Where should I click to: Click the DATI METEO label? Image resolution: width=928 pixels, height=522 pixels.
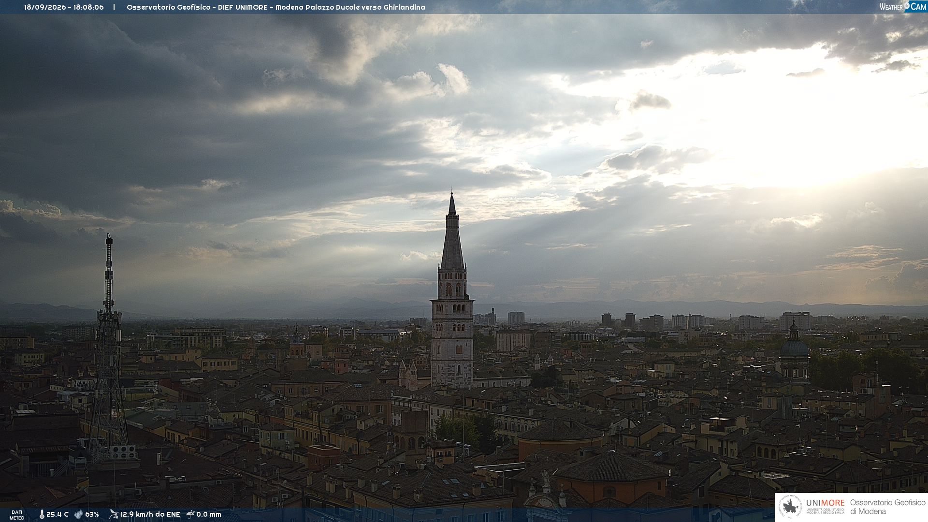17,515
